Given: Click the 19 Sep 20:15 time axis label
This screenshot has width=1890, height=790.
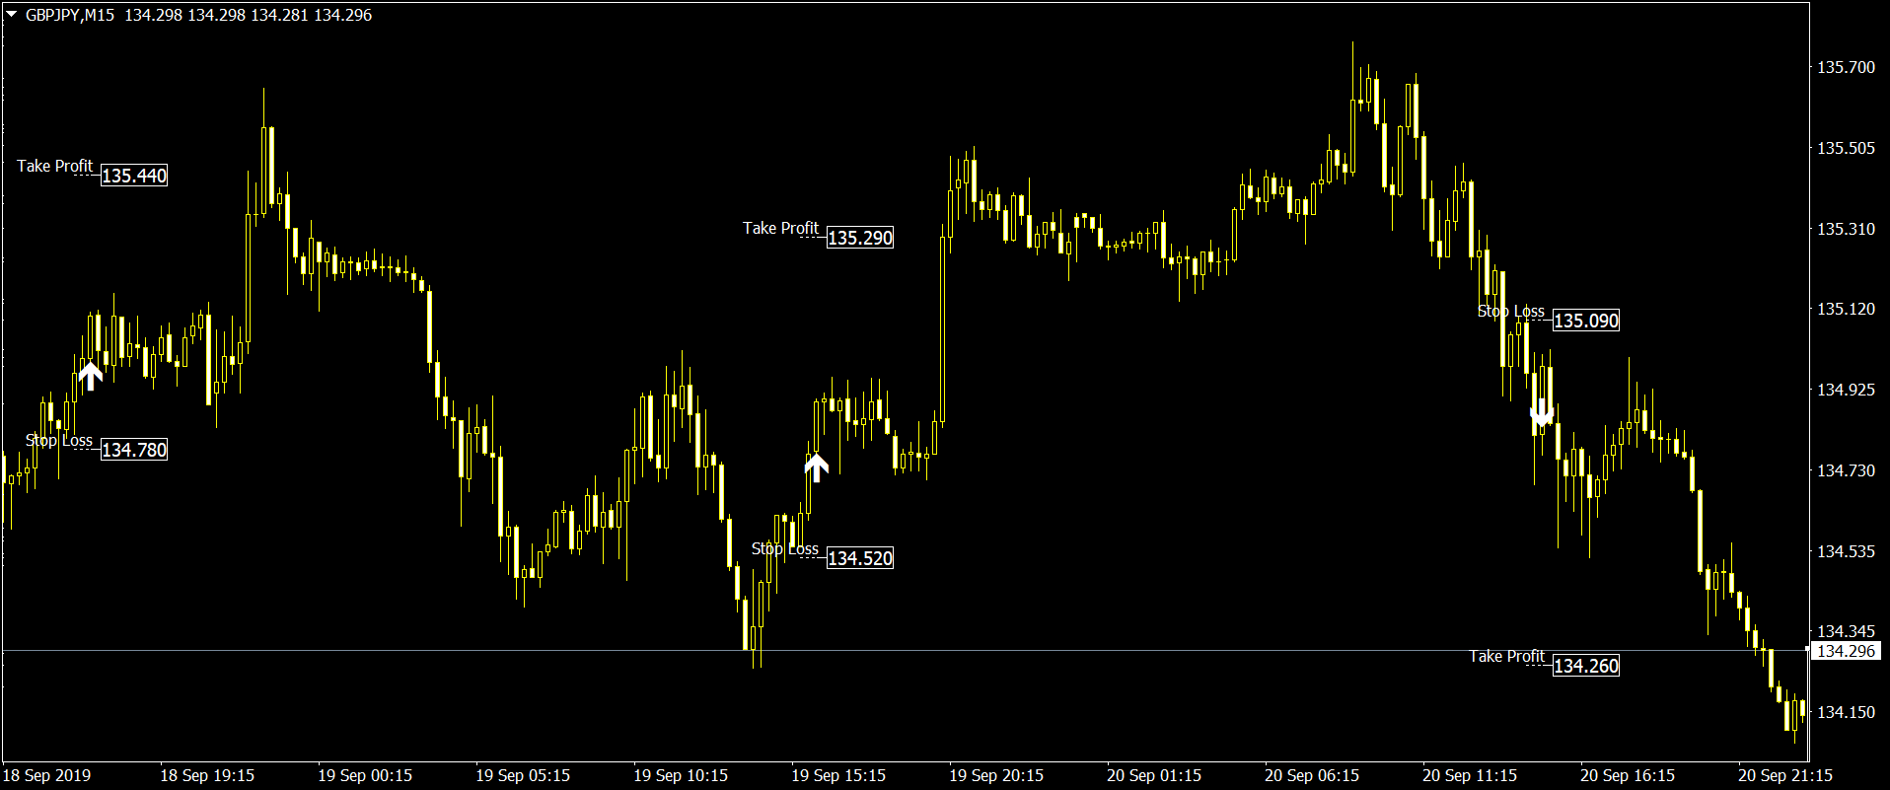Looking at the screenshot, I should pos(996,775).
